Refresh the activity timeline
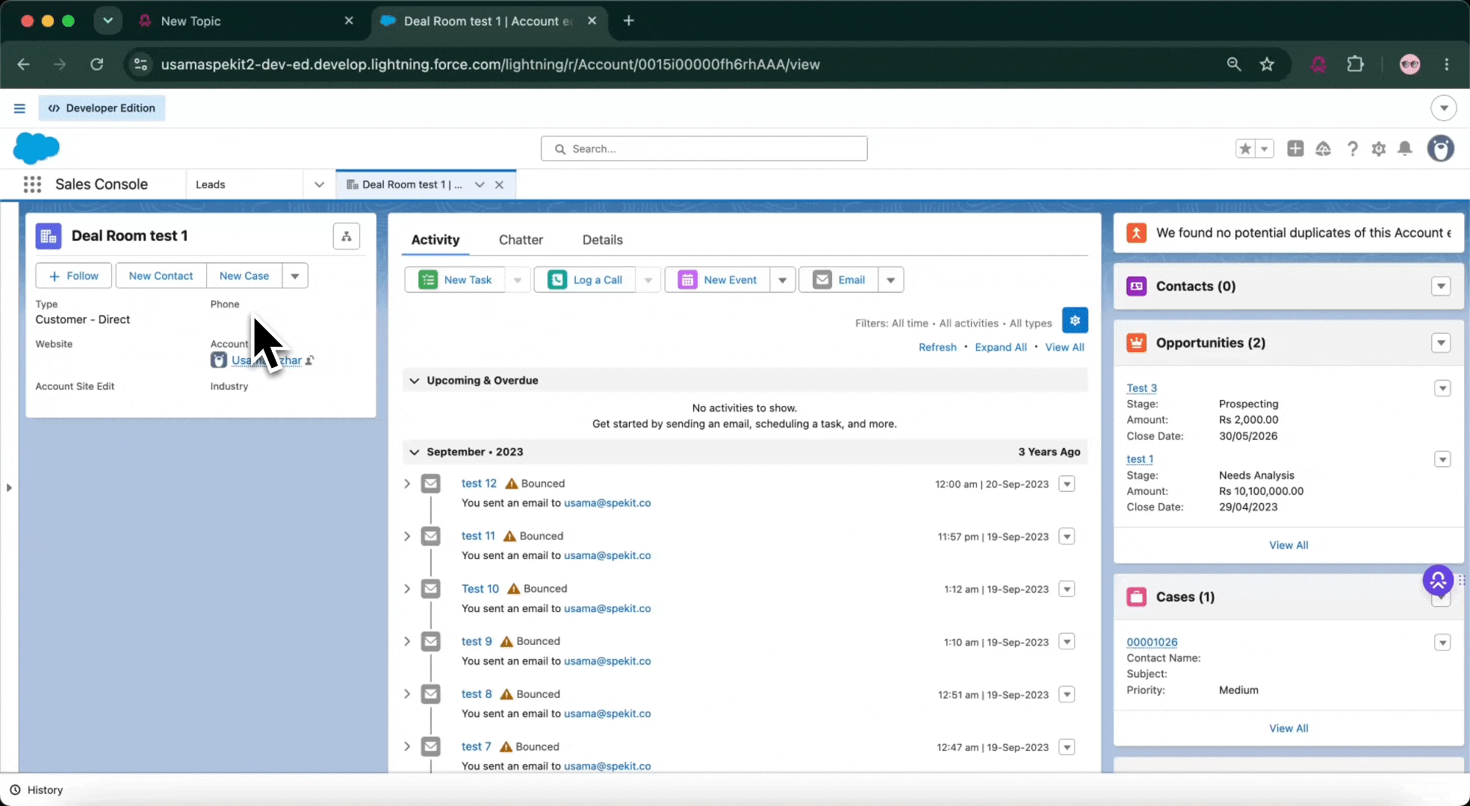This screenshot has width=1470, height=806. click(x=937, y=347)
